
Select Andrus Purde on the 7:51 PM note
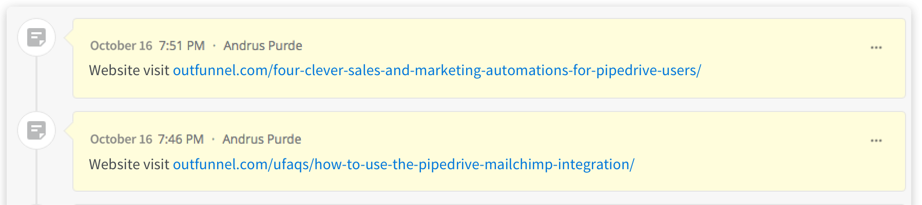[x=263, y=45]
